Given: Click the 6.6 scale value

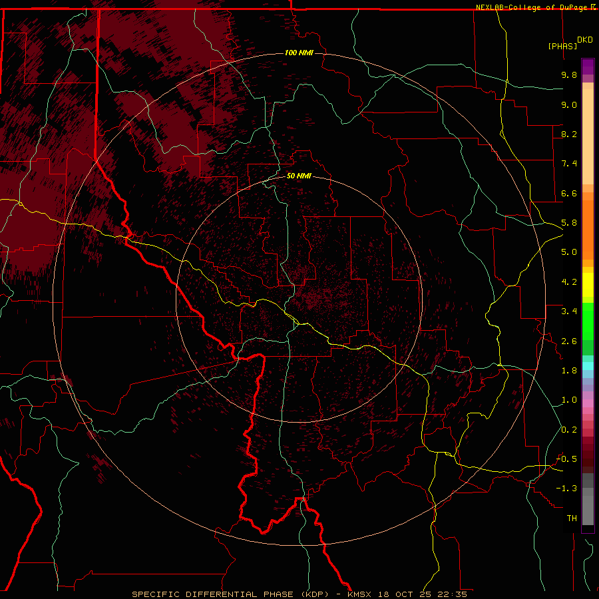Looking at the screenshot, I should [569, 193].
